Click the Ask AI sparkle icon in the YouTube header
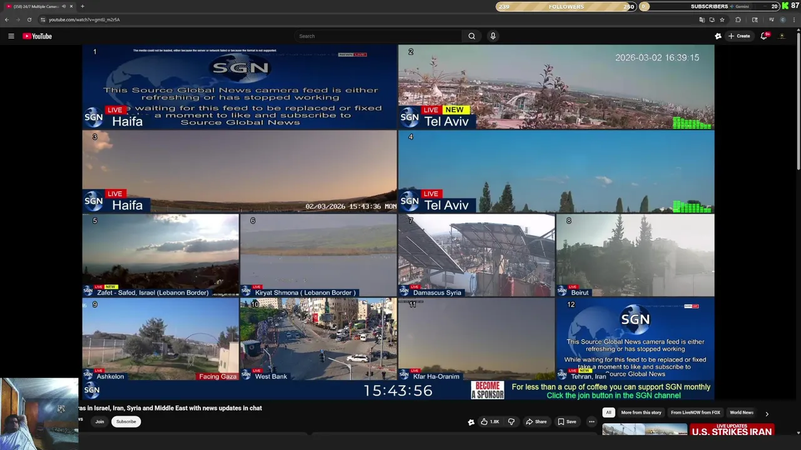Image resolution: width=801 pixels, height=450 pixels. pos(718,36)
